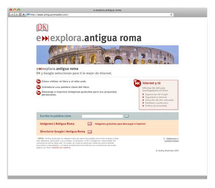Click the window resize grip corner
The width and height of the screenshot is (215, 188).
(x=205, y=177)
